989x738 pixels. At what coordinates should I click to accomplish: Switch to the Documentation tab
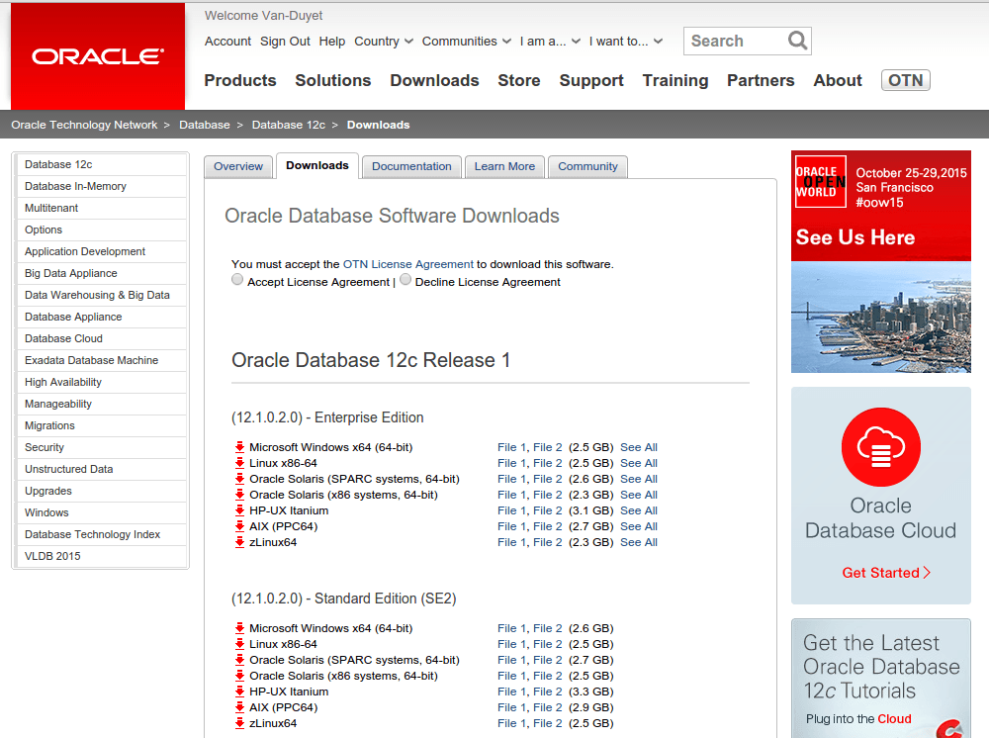pos(411,166)
